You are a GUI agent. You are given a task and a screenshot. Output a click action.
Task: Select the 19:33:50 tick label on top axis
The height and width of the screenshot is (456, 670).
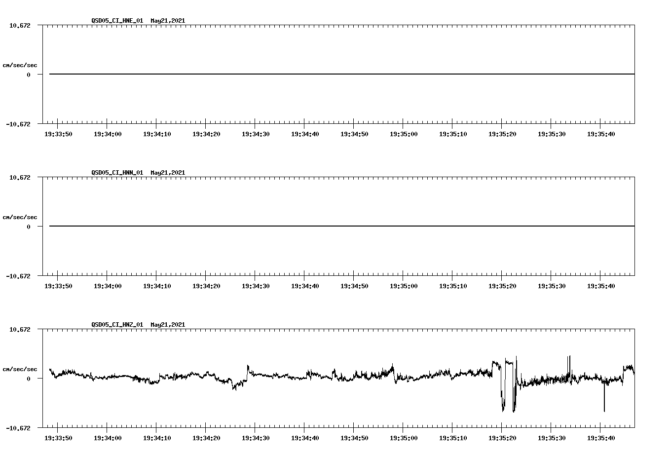click(x=59, y=133)
